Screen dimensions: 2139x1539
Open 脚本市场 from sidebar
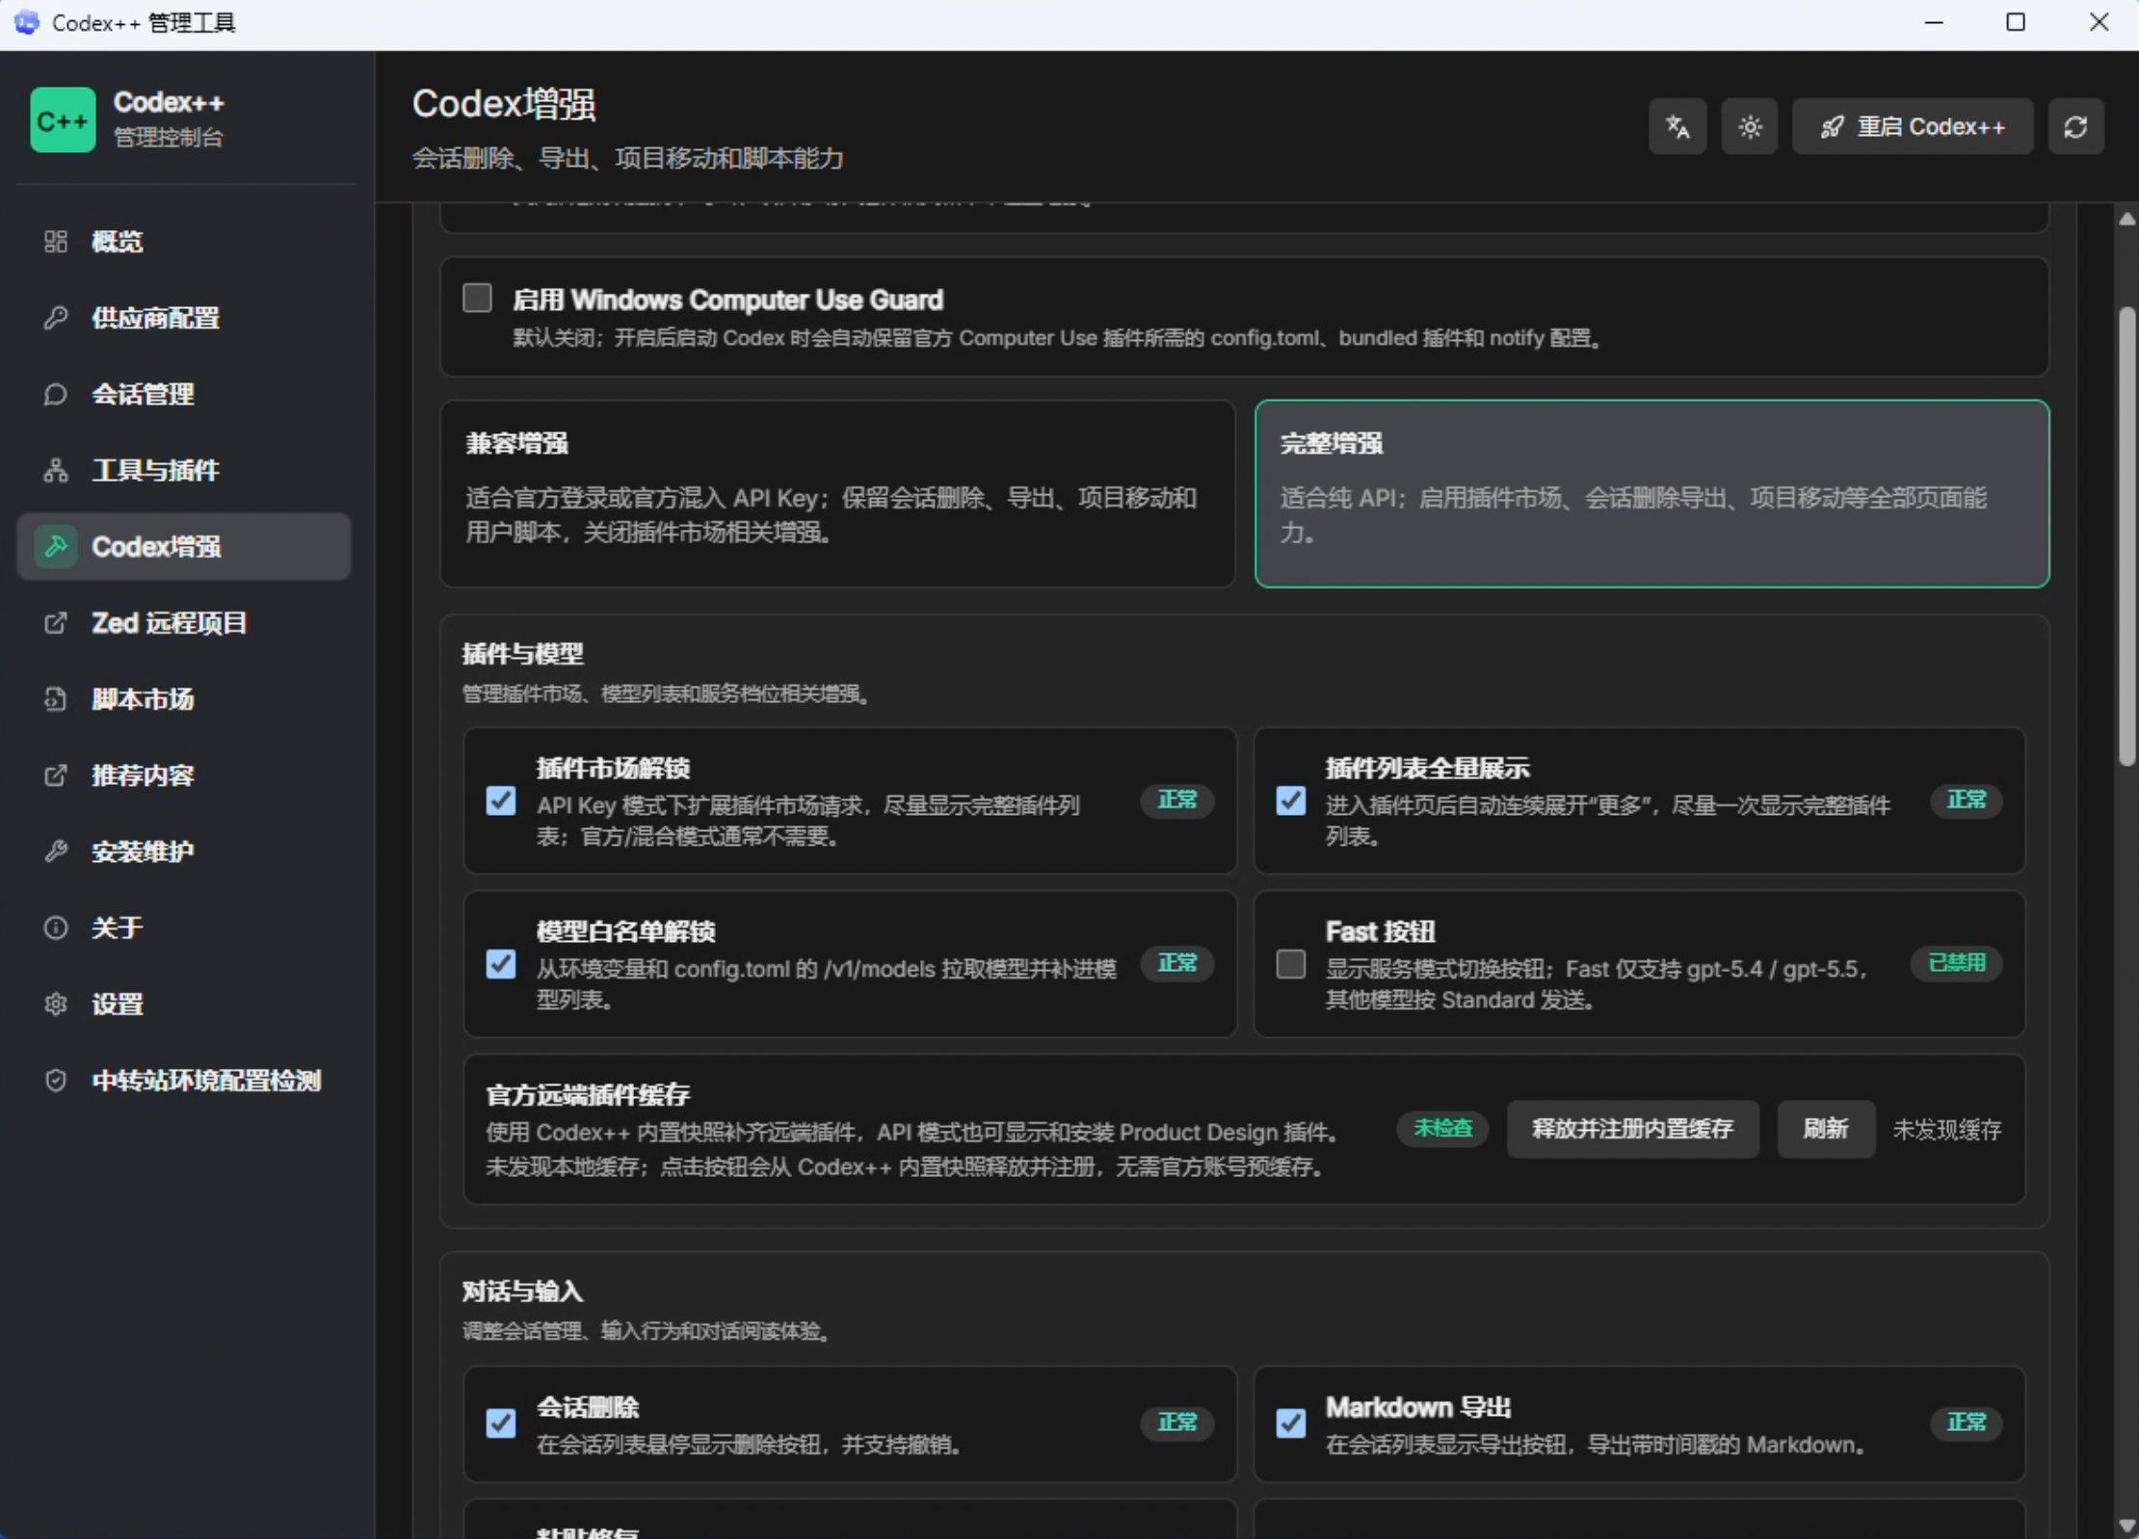coord(184,699)
